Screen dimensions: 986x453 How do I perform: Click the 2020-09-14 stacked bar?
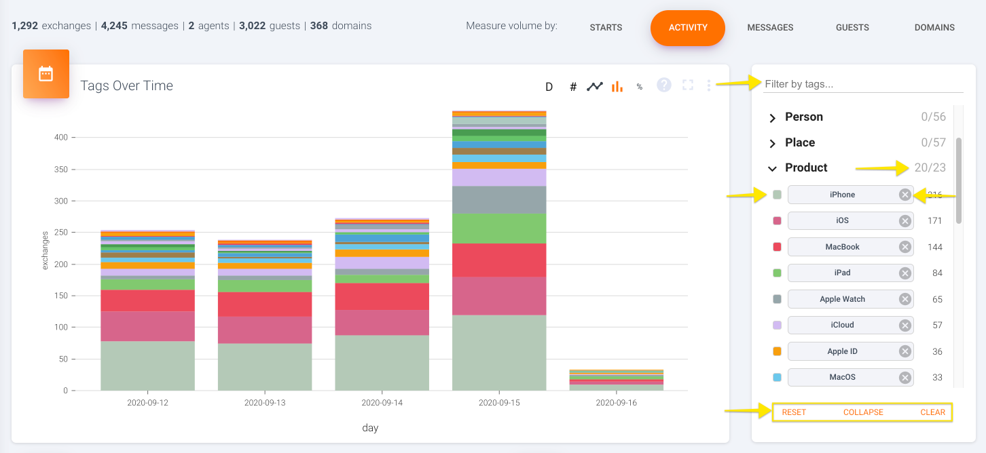pyautogui.click(x=382, y=304)
